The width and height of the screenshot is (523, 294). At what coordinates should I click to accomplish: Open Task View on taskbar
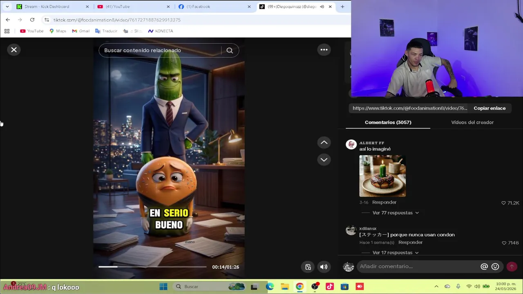(x=254, y=287)
